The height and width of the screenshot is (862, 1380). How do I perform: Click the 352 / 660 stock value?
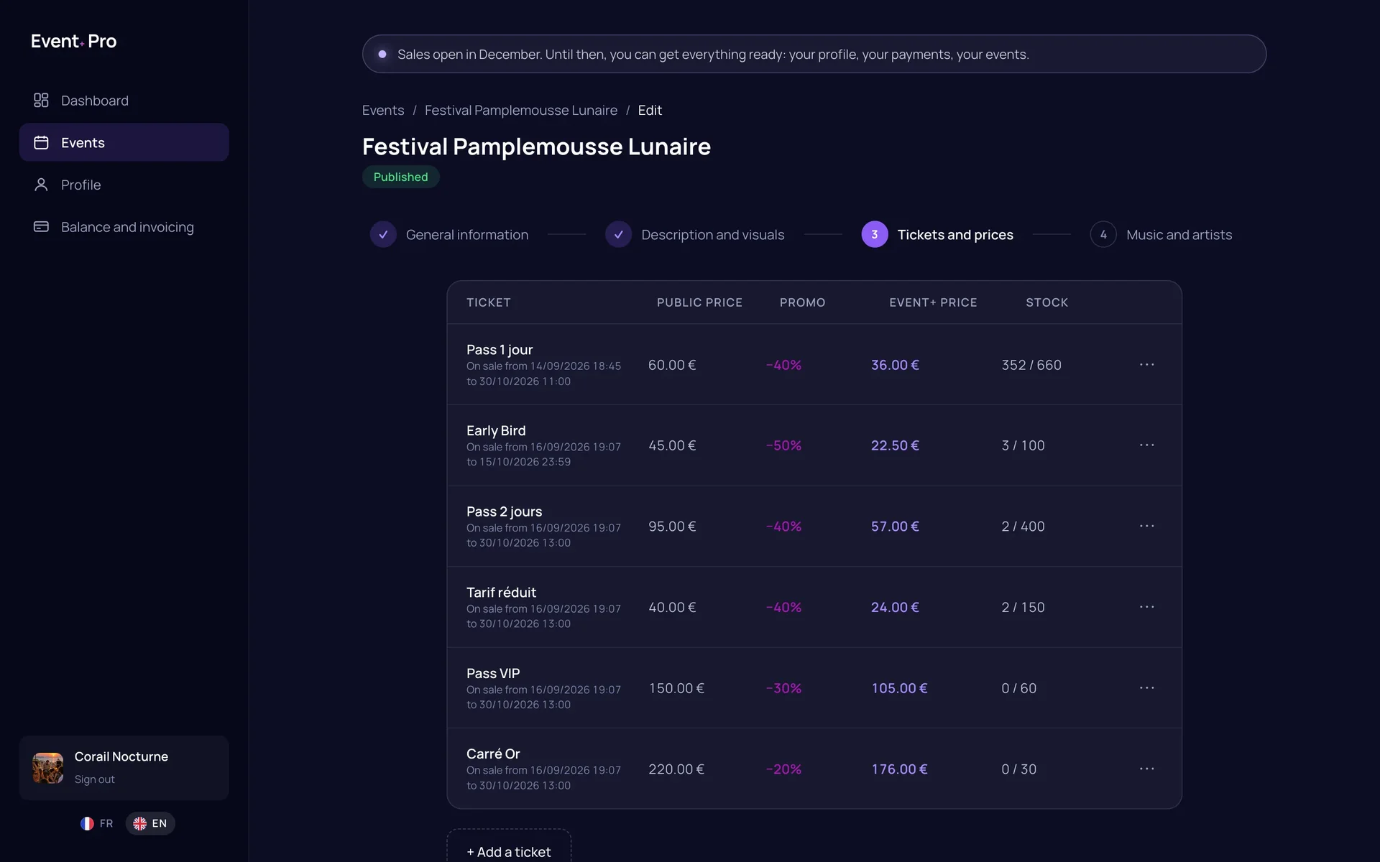(1031, 365)
